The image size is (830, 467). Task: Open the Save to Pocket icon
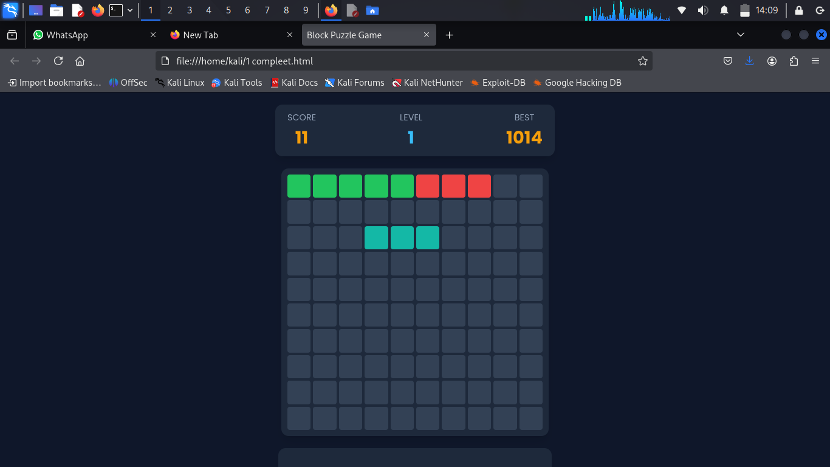(727, 61)
